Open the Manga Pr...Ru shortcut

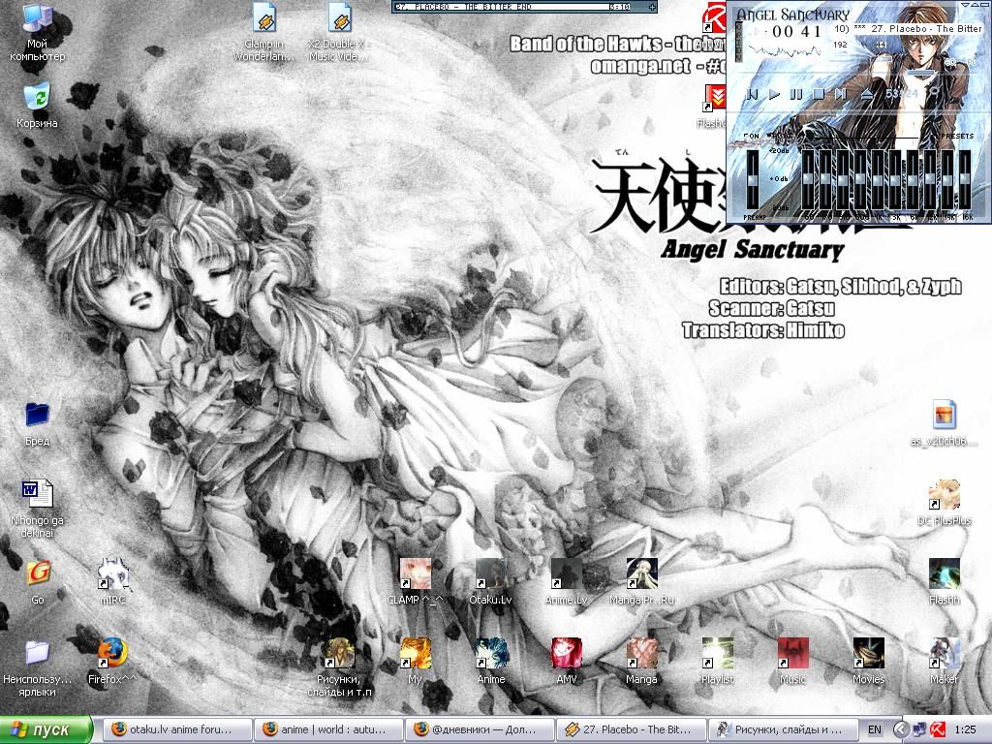coord(641,582)
